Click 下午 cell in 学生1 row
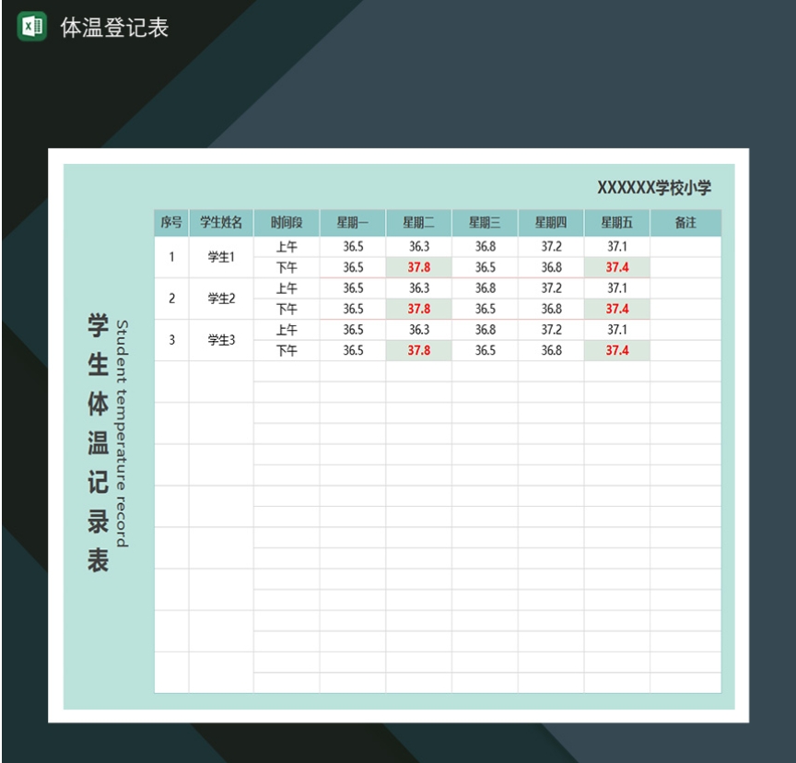796x763 pixels. click(287, 267)
